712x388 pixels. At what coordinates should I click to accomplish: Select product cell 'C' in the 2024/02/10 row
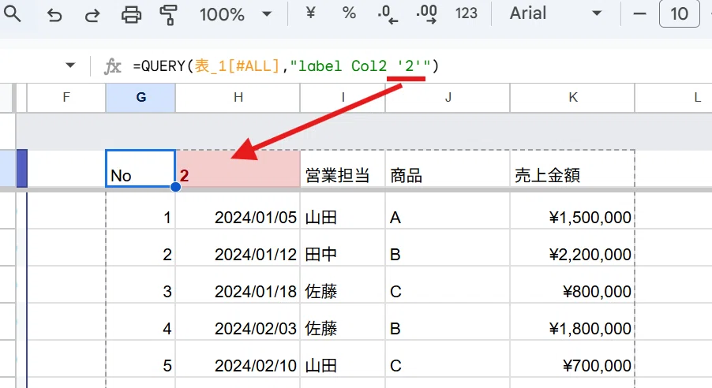[x=448, y=359]
